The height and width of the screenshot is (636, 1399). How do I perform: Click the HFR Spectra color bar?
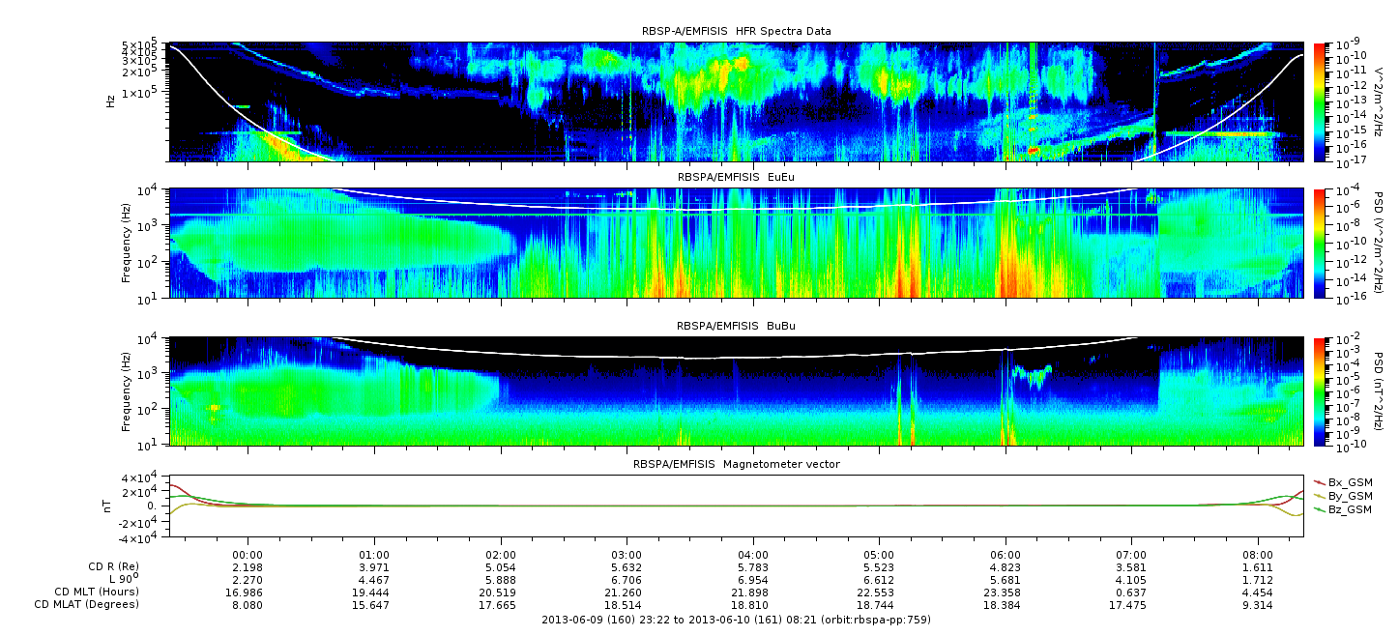pos(1320,101)
